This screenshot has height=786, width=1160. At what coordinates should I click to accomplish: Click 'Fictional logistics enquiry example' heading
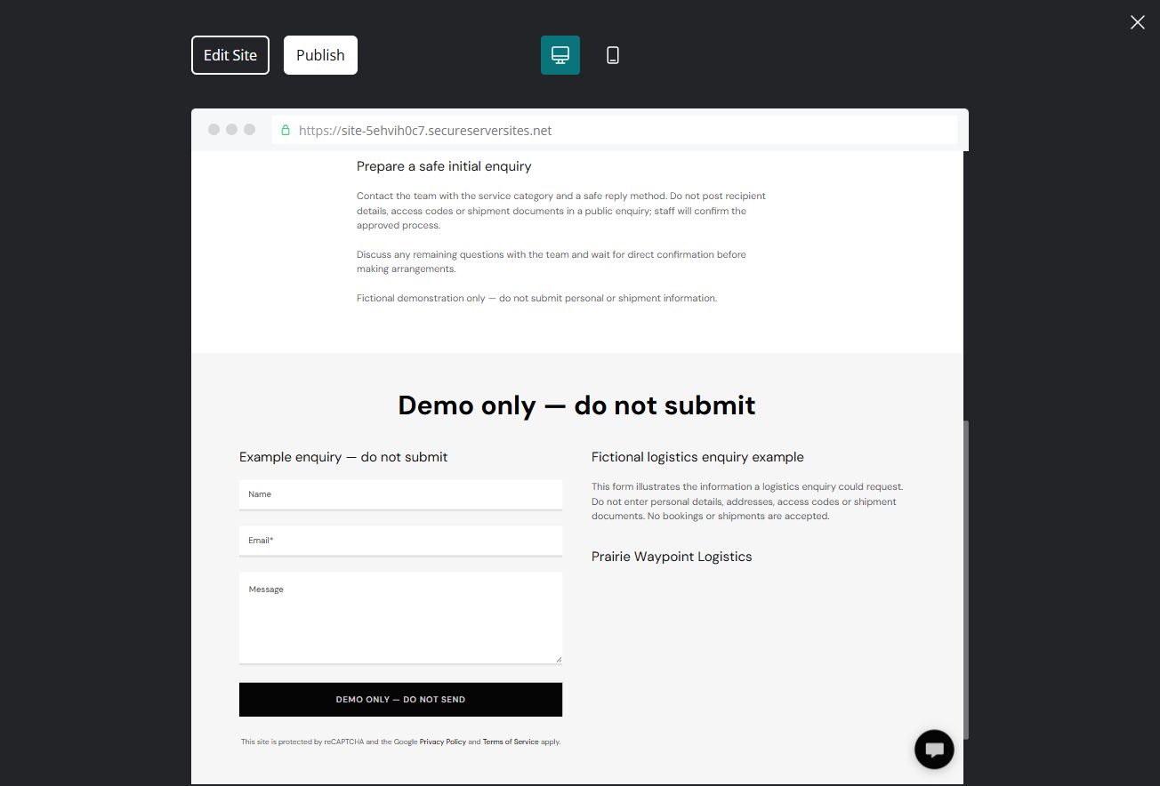click(697, 457)
